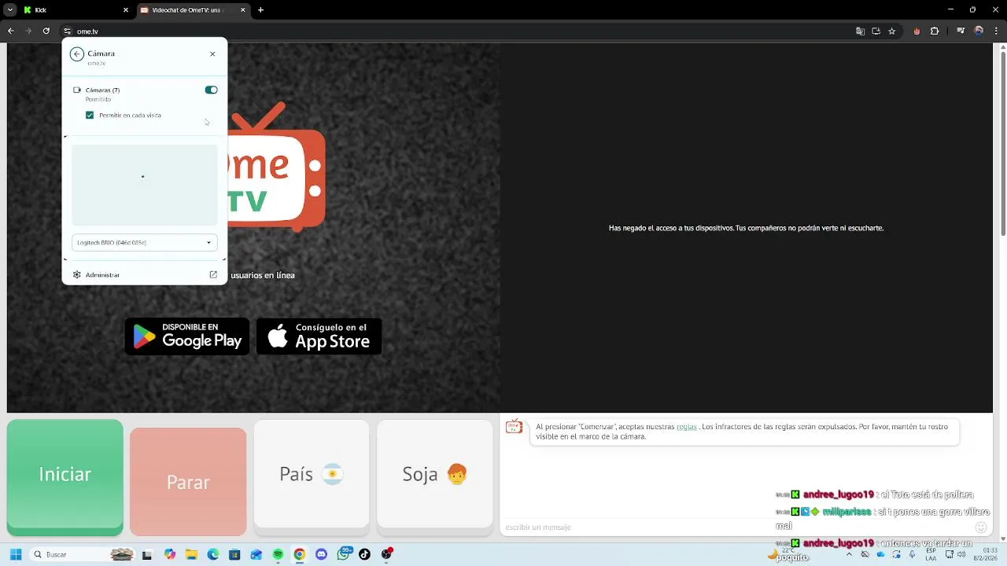
Task: Open Task View on the taskbar
Action: tap(147, 554)
